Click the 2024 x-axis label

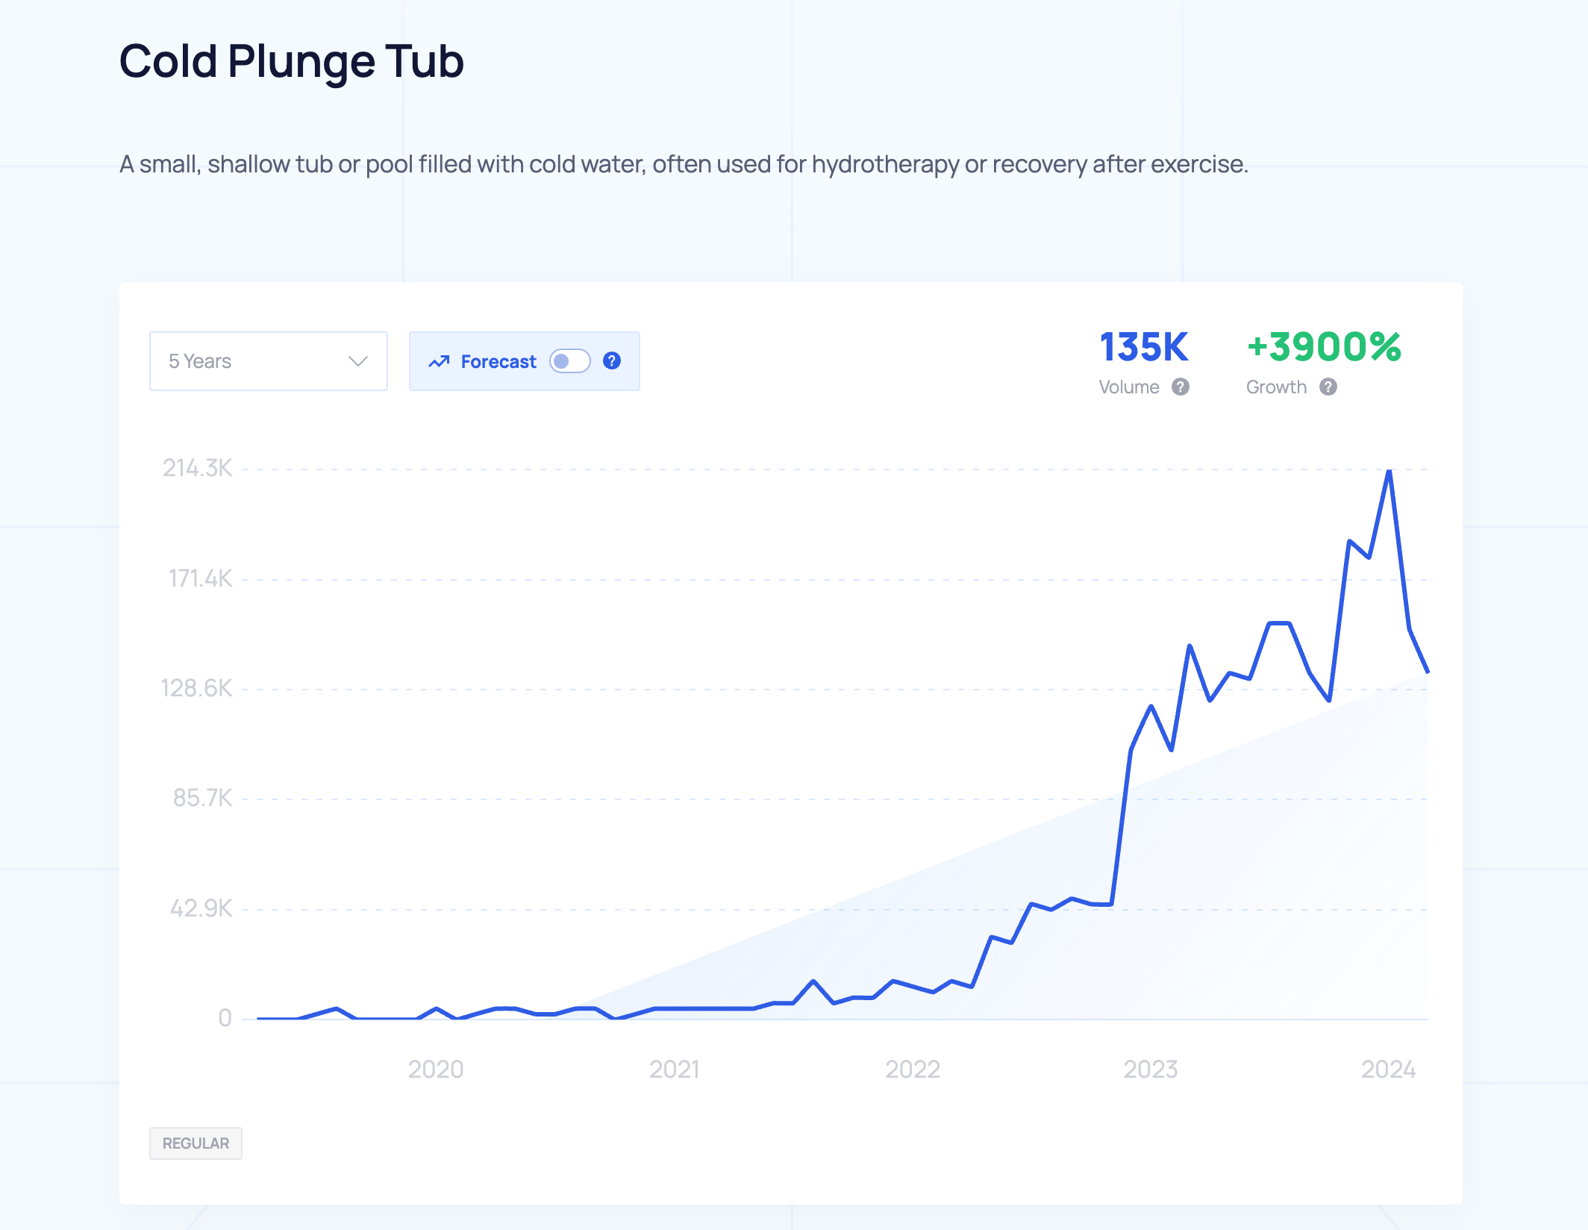pyautogui.click(x=1388, y=1069)
